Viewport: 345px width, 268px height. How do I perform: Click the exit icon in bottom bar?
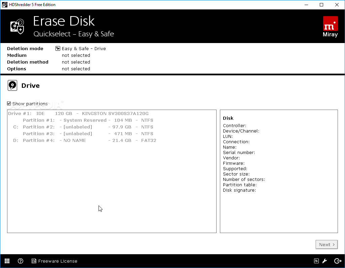(338, 261)
